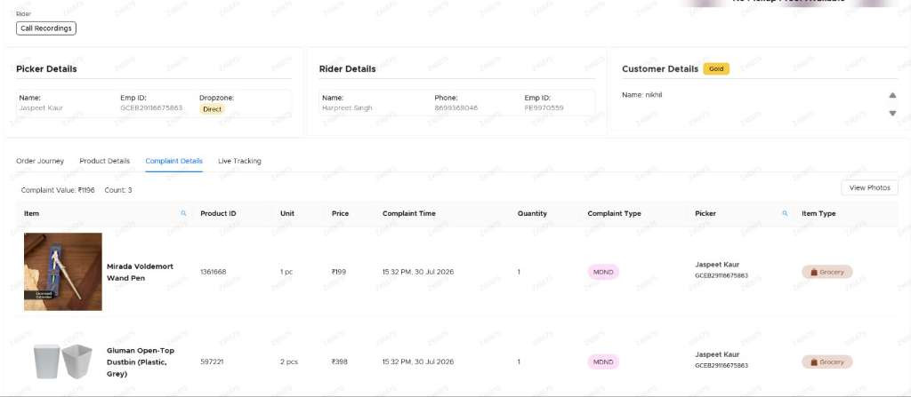This screenshot has width=911, height=397.
Task: Click the search icon in Picker column
Action: (785, 213)
